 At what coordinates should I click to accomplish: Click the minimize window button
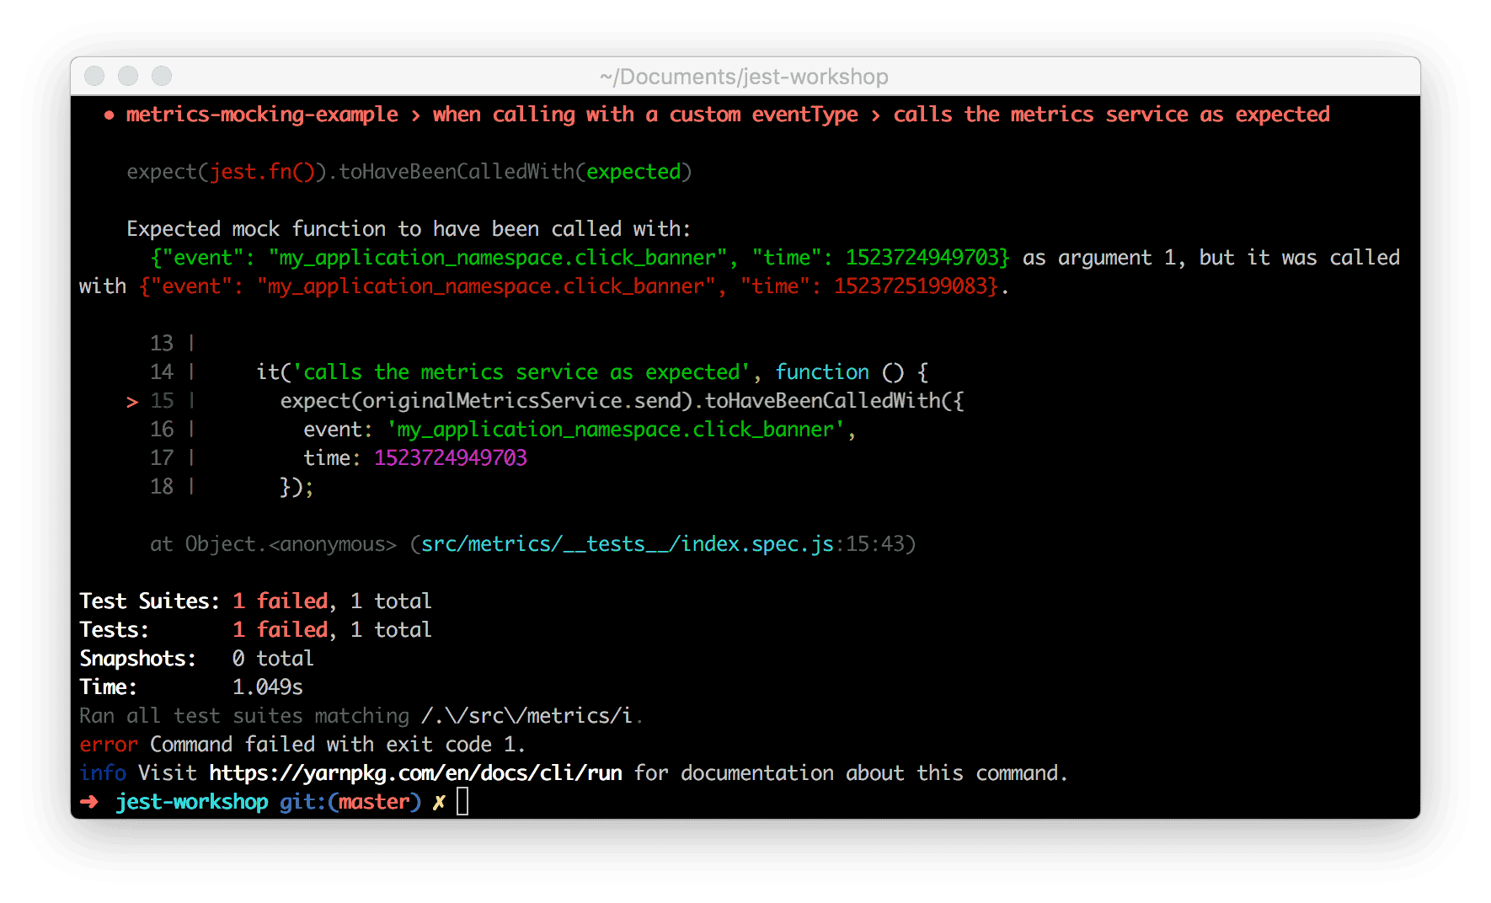(128, 76)
